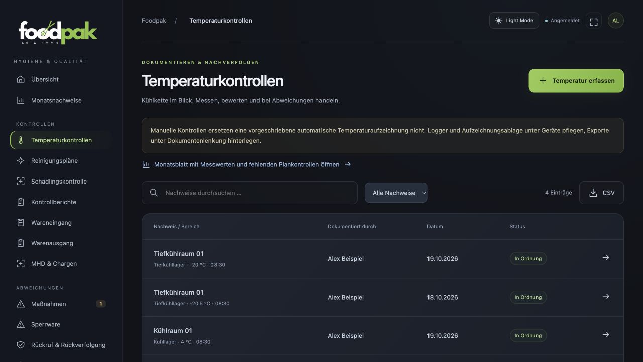Navigate to Schädlingskontrolle
643x362 pixels.
pos(61,182)
